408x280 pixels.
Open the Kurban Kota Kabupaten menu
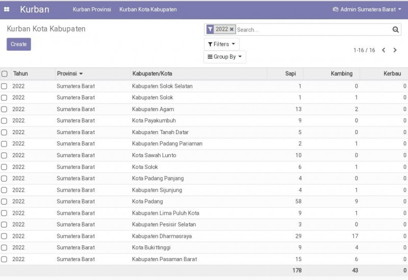click(x=148, y=9)
